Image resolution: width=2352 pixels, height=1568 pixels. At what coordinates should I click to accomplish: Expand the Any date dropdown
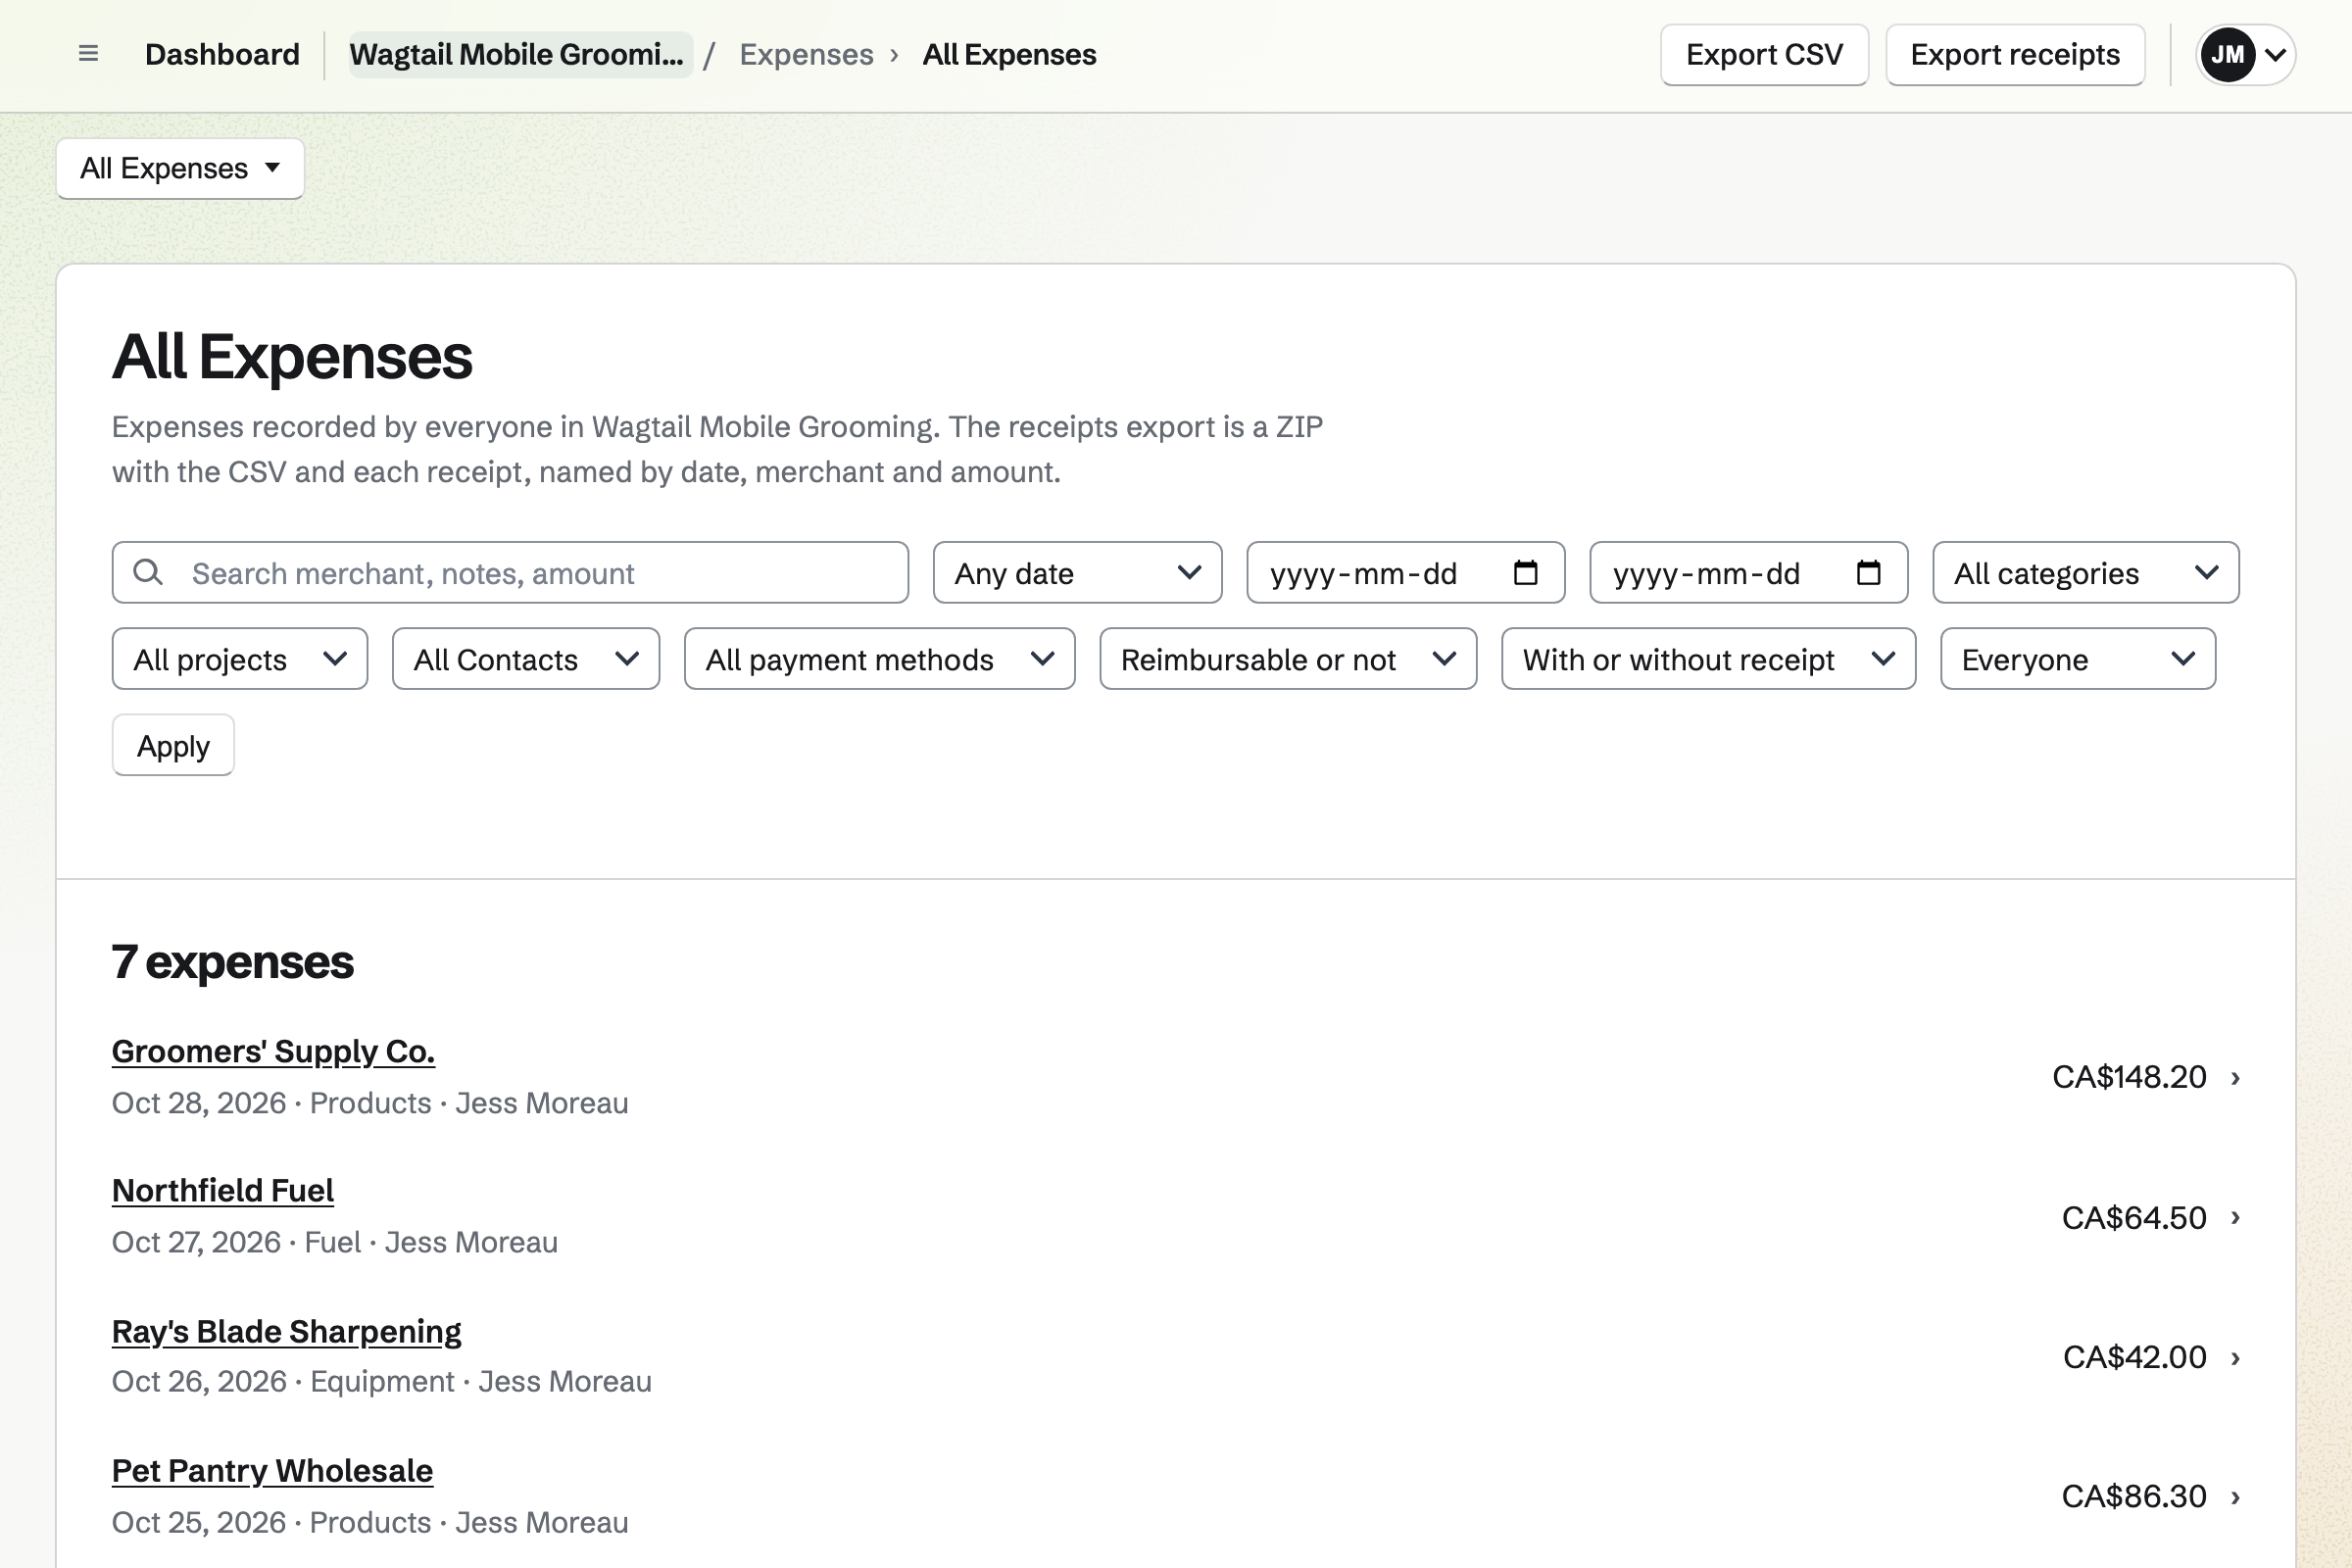(x=1077, y=573)
